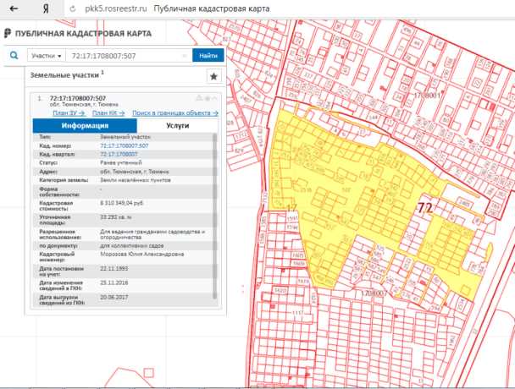Open favorites with the star button
515x389 pixels.
(x=213, y=76)
